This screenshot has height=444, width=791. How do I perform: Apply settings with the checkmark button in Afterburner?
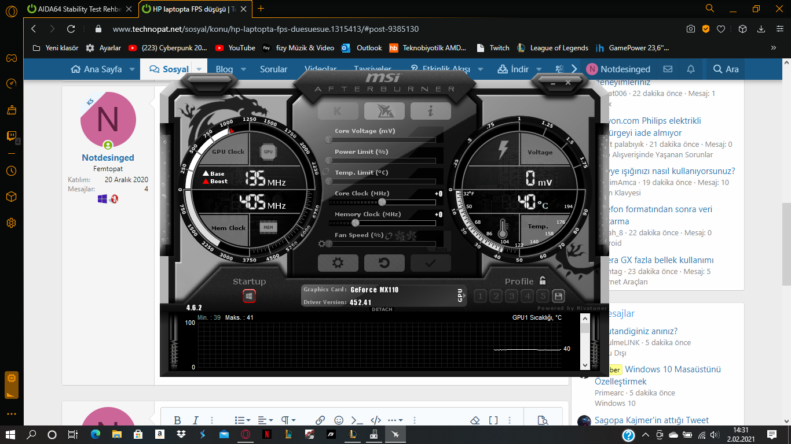click(x=430, y=263)
